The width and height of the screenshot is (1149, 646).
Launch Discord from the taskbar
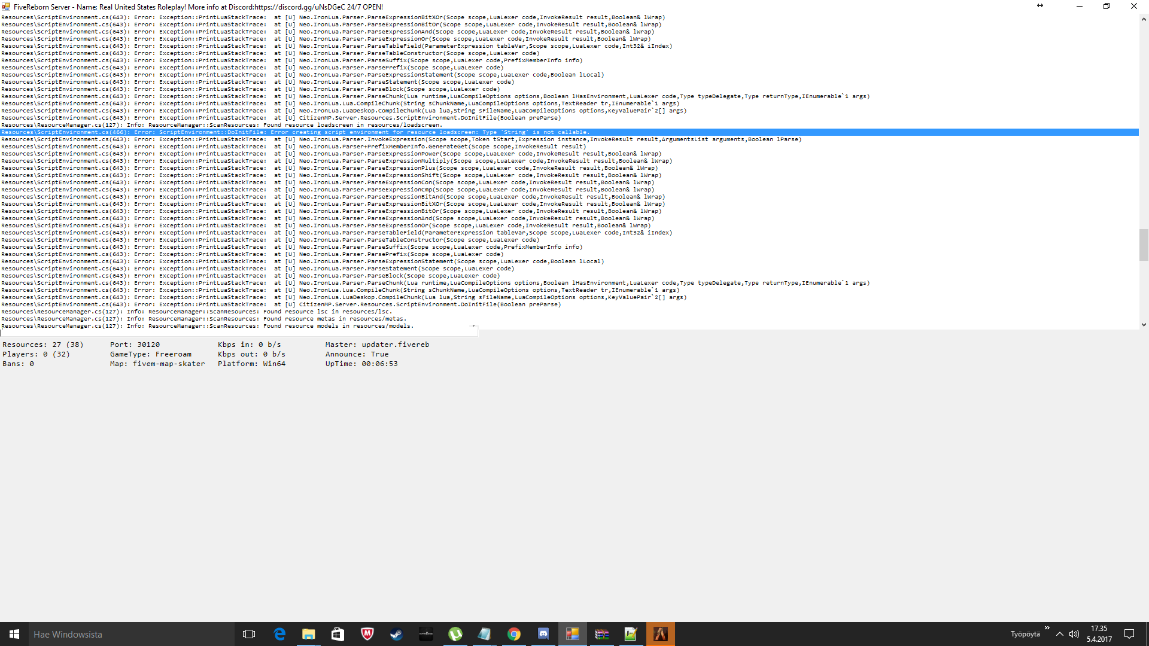click(543, 634)
